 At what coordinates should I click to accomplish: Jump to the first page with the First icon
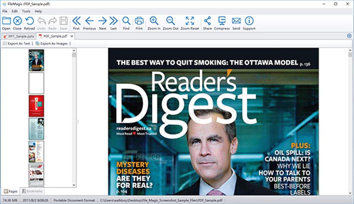click(76, 21)
